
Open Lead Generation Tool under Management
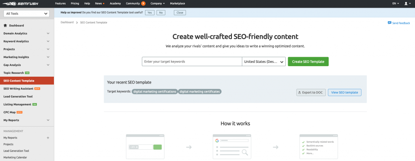(x=16, y=151)
